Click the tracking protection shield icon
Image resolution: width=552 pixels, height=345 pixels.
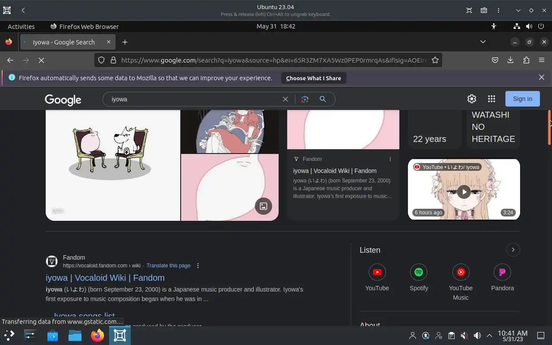click(x=101, y=60)
